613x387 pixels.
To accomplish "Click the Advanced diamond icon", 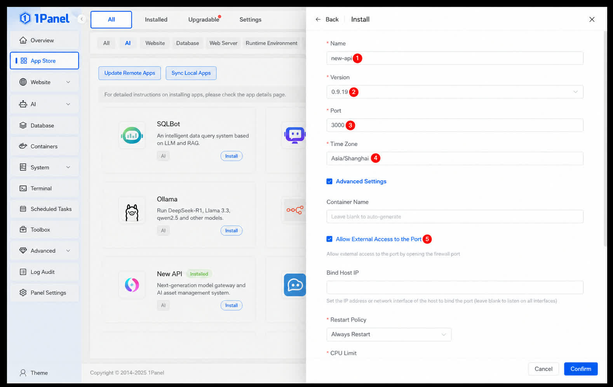I will coord(23,251).
